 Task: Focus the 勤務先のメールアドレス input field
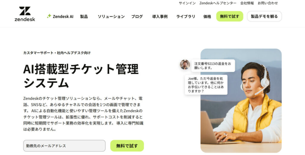(64, 146)
